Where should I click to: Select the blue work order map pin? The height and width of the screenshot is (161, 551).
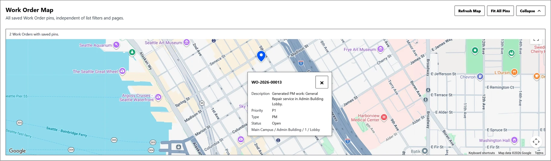(x=261, y=56)
